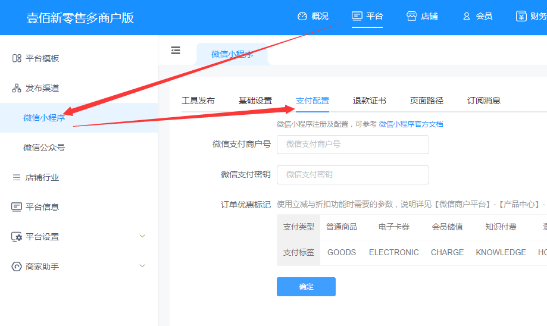
Task: Click the 普通商品 table cell
Action: [x=342, y=227]
